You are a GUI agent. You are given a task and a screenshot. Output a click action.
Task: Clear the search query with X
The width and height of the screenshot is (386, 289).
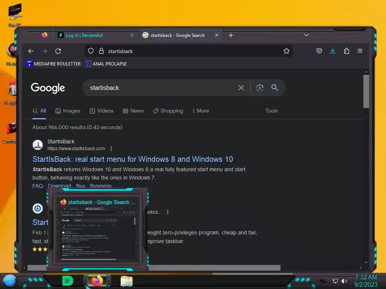[x=241, y=88]
